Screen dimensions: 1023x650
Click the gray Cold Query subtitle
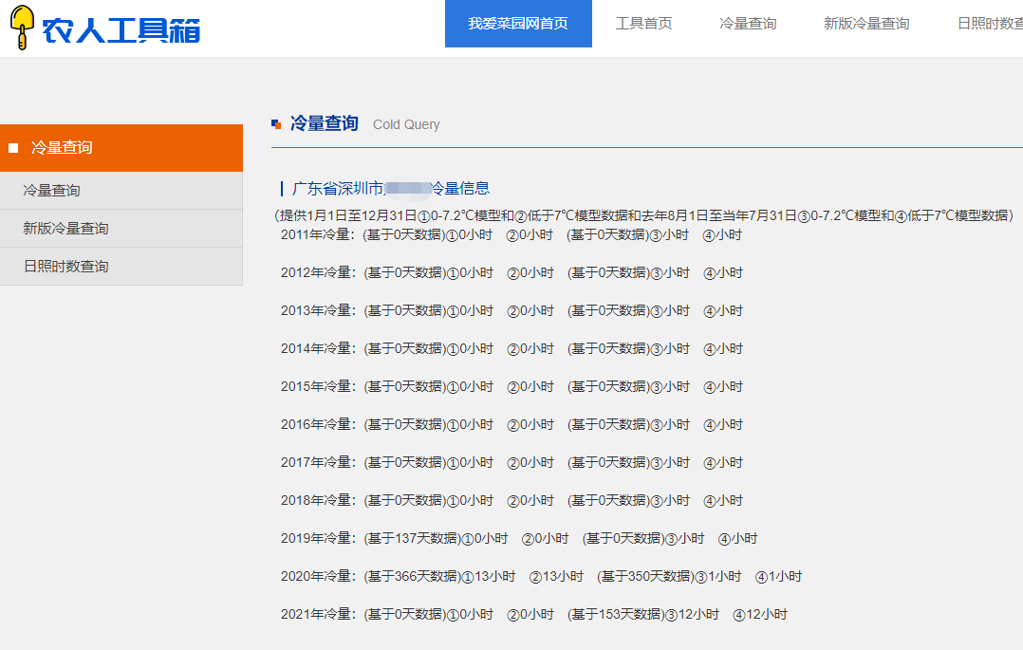coord(406,124)
